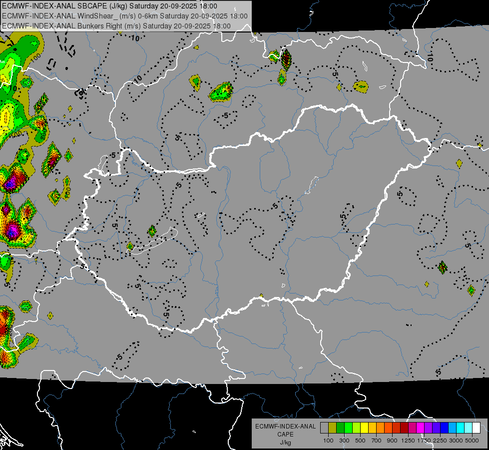Click the SBCAPE (J/kg) title line
Image resolution: width=489 pixels, height=450 pixels.
tap(110, 6)
